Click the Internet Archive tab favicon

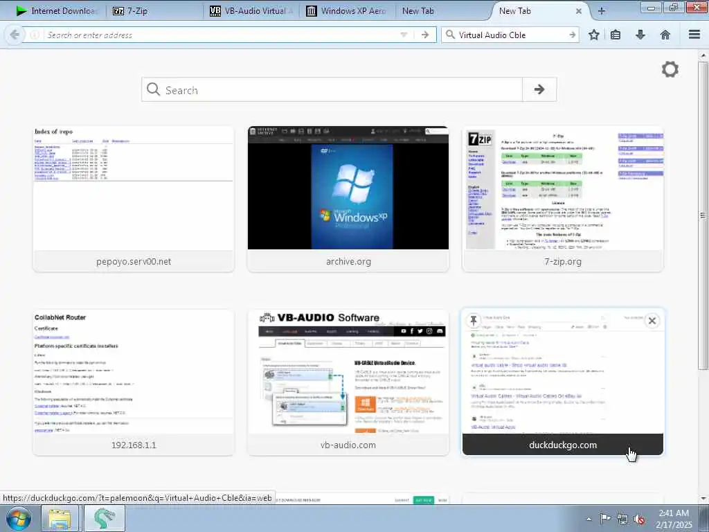coord(312,11)
